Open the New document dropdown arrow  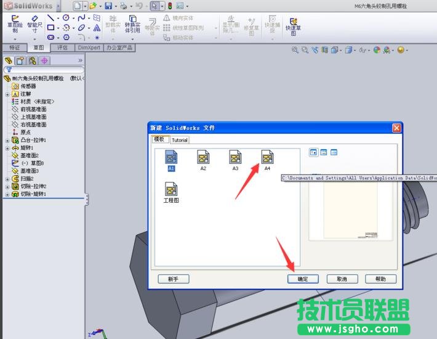(86, 6)
